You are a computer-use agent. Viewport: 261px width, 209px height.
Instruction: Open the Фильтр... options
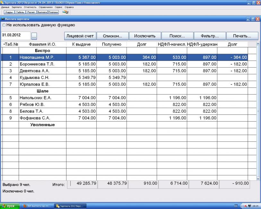click(209, 36)
